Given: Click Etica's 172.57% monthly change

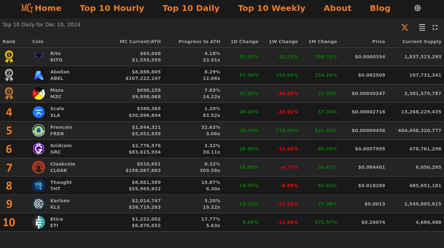Looking at the screenshot, I should (x=326, y=222).
